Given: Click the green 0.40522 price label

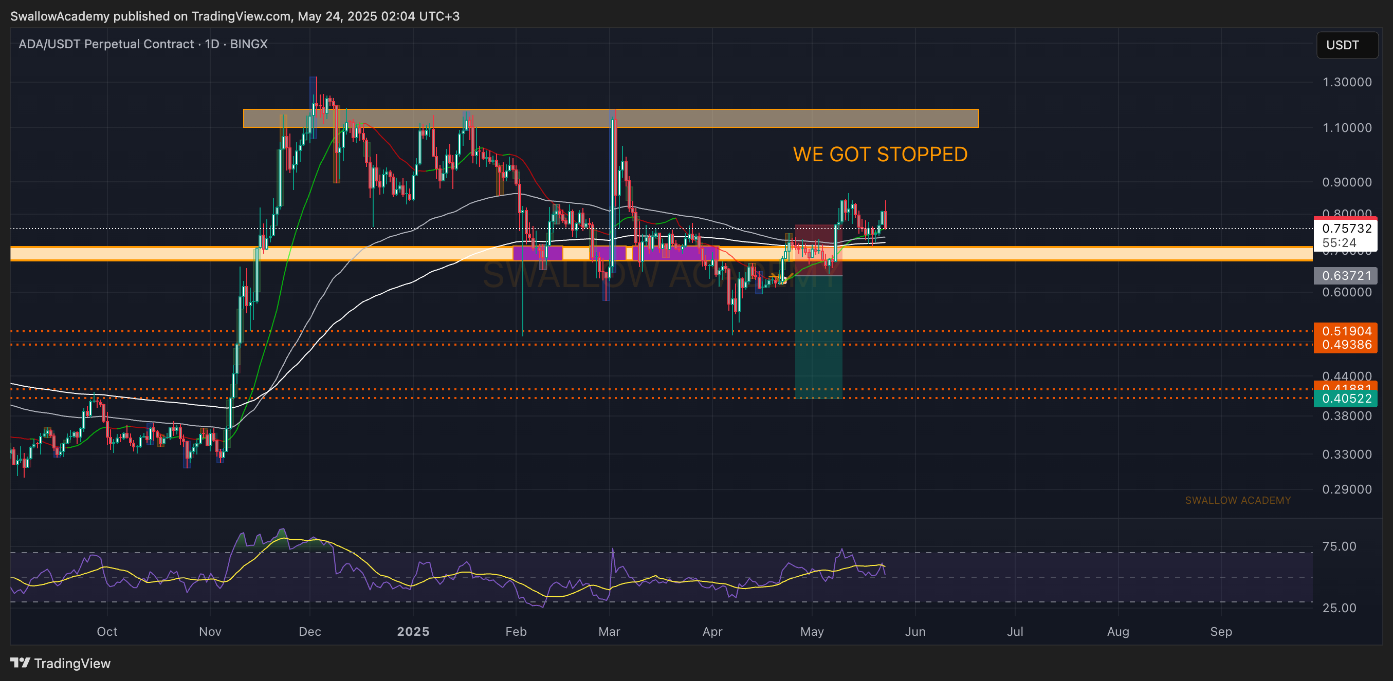Looking at the screenshot, I should click(x=1346, y=399).
